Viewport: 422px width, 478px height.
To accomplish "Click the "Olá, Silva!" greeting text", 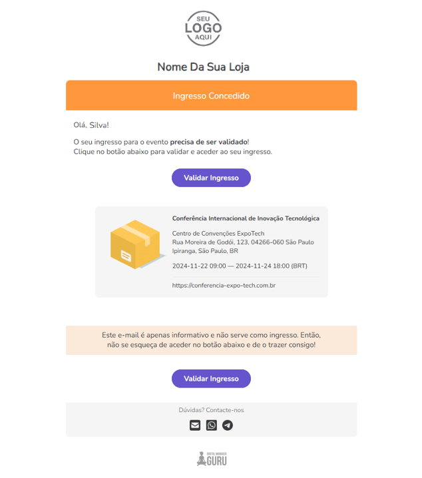I will click(x=91, y=124).
